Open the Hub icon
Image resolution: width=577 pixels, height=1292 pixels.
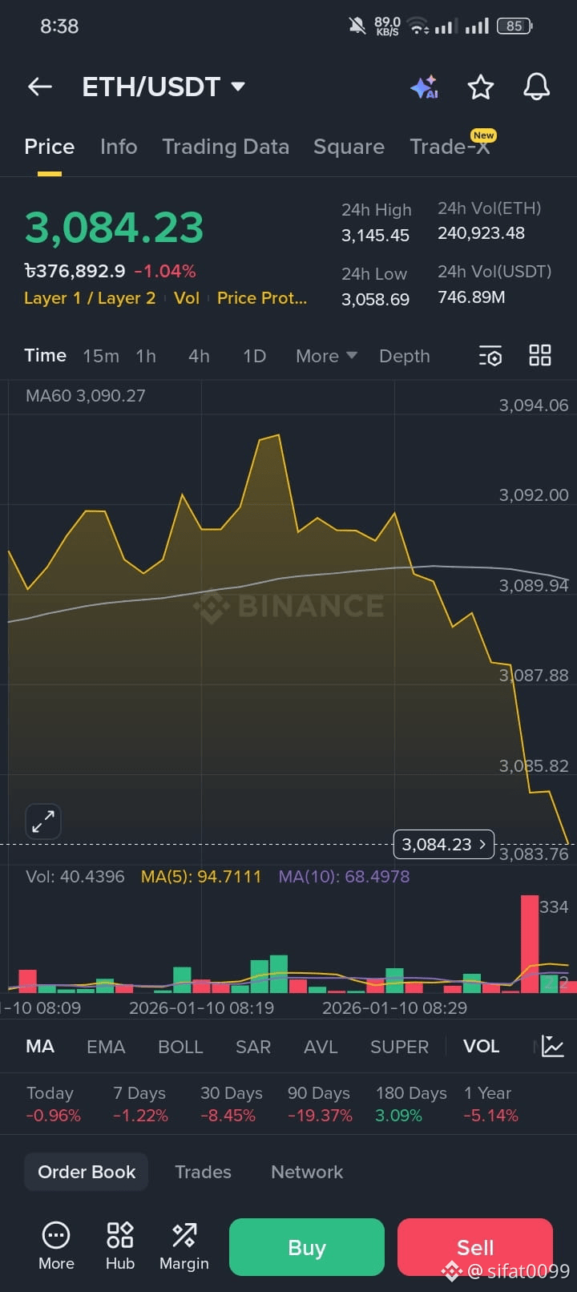point(120,1246)
